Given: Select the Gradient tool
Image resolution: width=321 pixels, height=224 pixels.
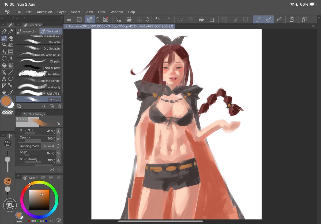Looking at the screenshot, I should pos(11,65).
